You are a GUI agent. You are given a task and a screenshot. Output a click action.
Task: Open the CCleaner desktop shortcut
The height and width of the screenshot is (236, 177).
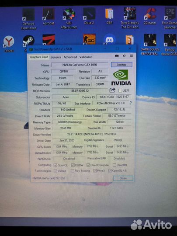(150, 16)
